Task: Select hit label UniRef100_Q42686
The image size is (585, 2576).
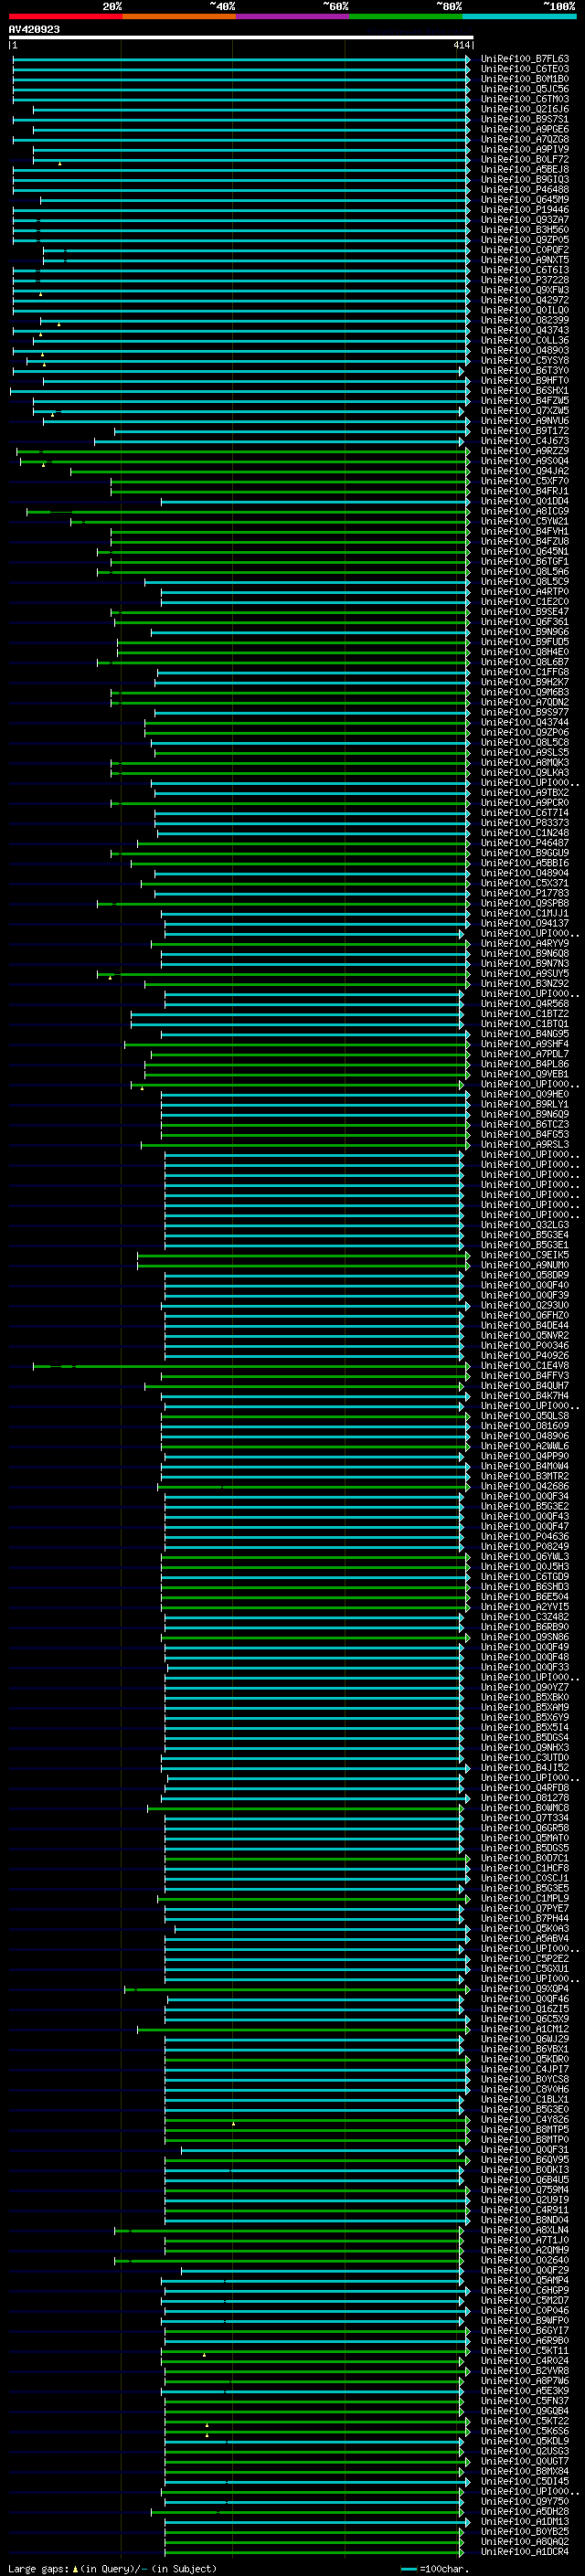Action: (525, 1486)
